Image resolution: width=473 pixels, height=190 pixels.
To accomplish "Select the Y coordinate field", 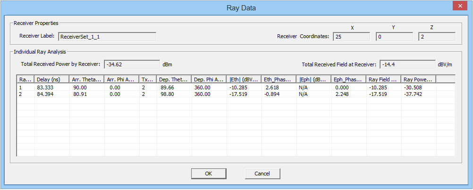I will coord(394,37).
